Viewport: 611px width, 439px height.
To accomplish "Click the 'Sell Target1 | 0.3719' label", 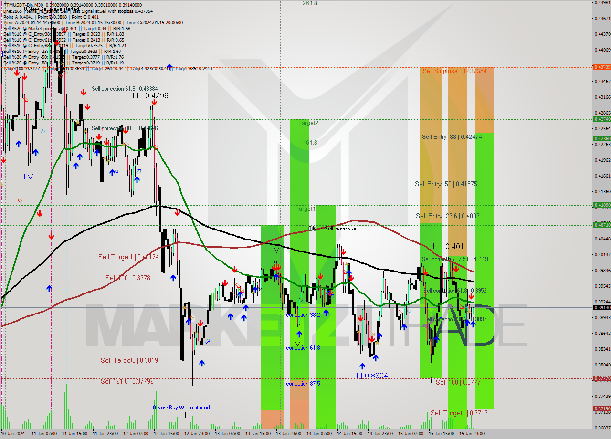I will [x=459, y=413].
